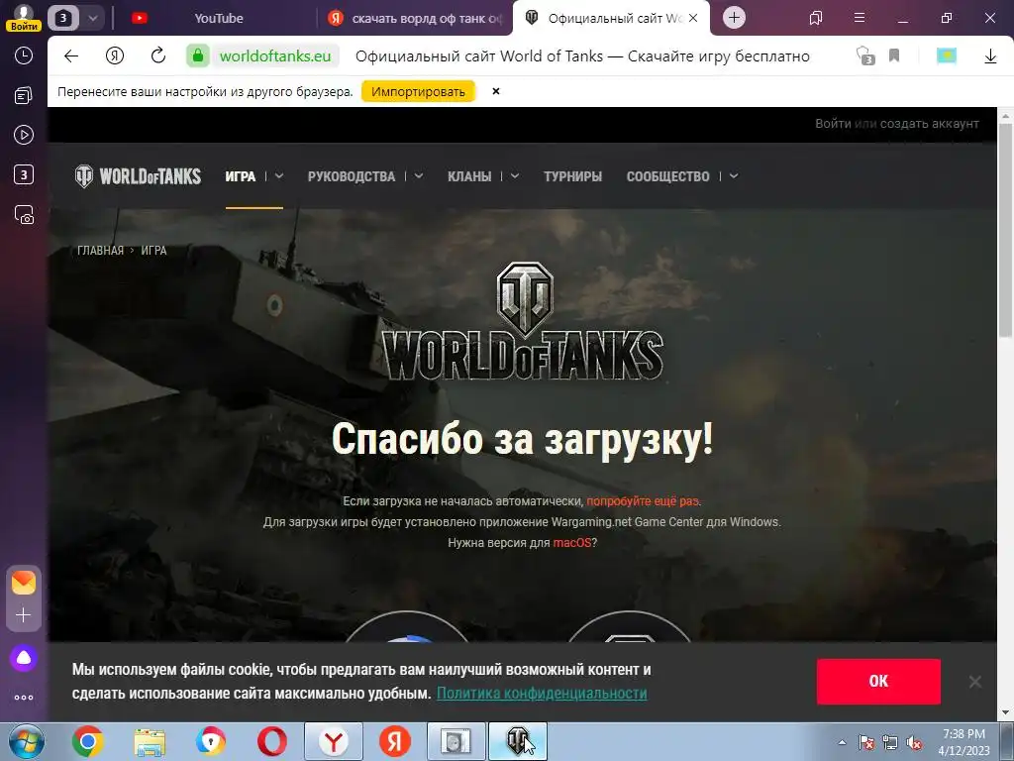Open the СООБЩЕСТВО menu item
The image size is (1014, 761).
tap(668, 176)
